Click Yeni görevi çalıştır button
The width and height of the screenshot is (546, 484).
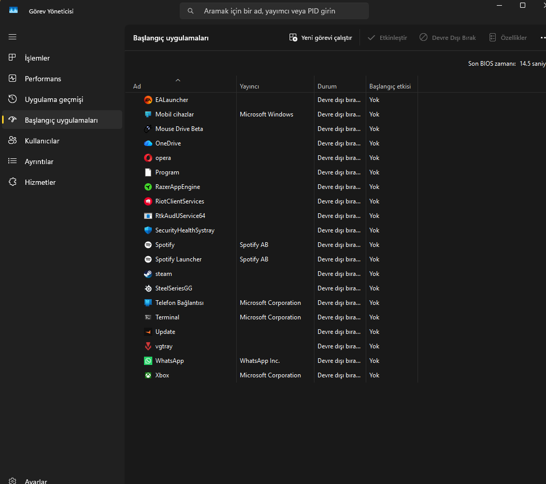(x=321, y=38)
